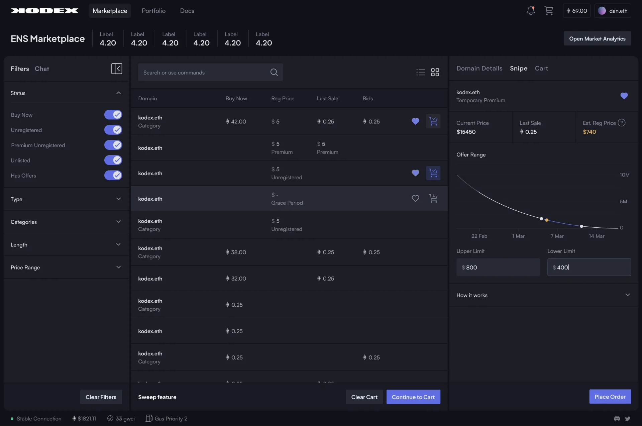Unfavorite kodex.eth in Snipe details panel
The height and width of the screenshot is (426, 642).
(x=624, y=96)
